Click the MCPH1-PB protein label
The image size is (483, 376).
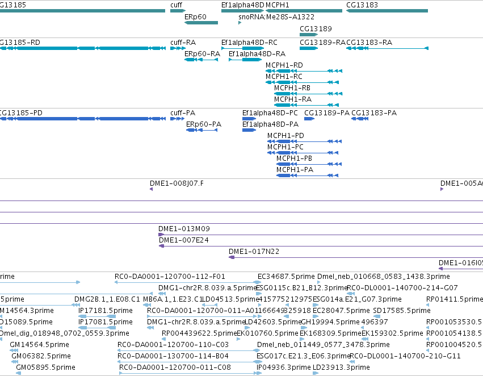(294, 158)
